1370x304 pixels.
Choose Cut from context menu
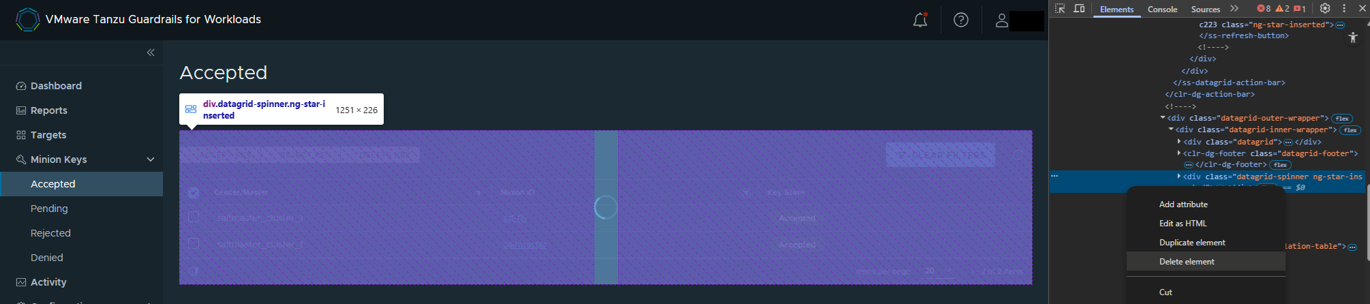tap(1206, 292)
